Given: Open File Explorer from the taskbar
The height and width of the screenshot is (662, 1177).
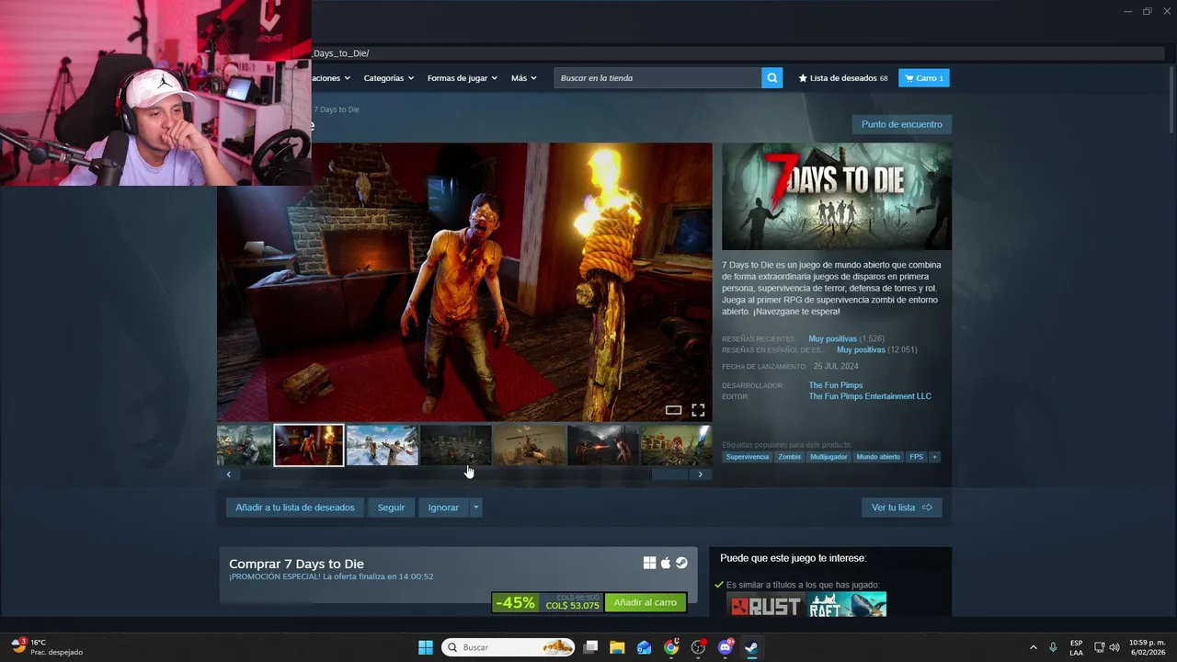Looking at the screenshot, I should tap(618, 647).
